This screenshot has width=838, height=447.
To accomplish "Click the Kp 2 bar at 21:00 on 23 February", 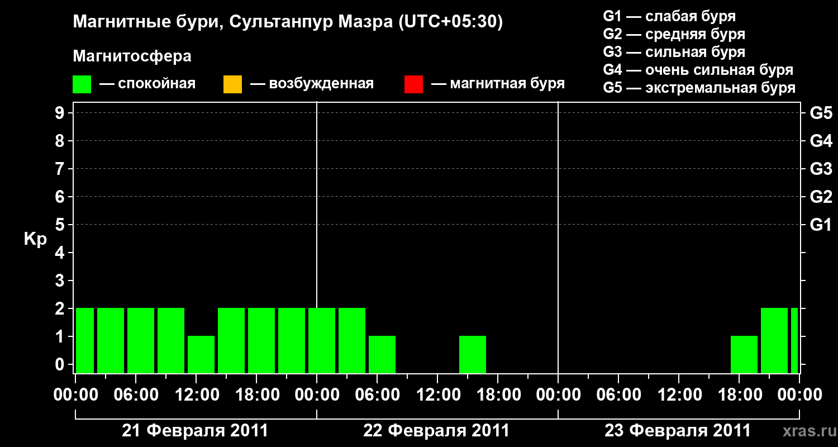I will [x=774, y=340].
